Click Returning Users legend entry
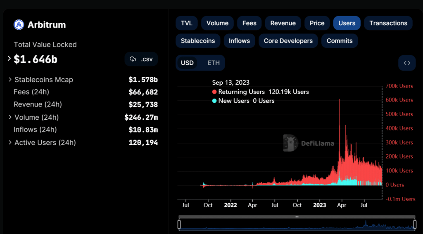The image size is (423, 234). tap(241, 92)
